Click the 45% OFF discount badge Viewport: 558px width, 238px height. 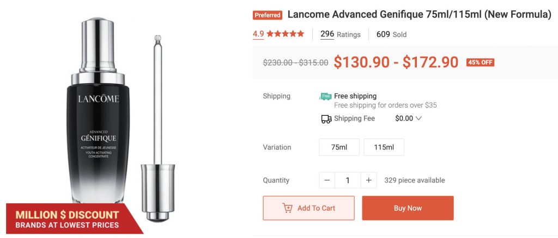click(x=480, y=62)
